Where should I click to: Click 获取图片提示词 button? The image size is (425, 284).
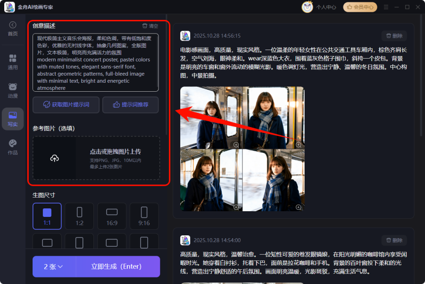(66, 104)
